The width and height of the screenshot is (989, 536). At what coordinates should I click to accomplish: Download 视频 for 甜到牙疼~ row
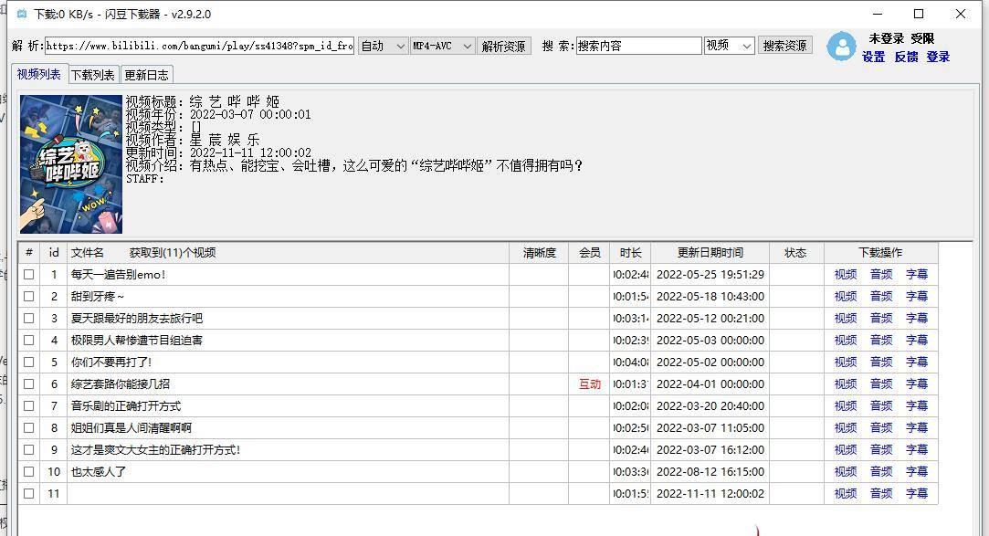coord(846,297)
